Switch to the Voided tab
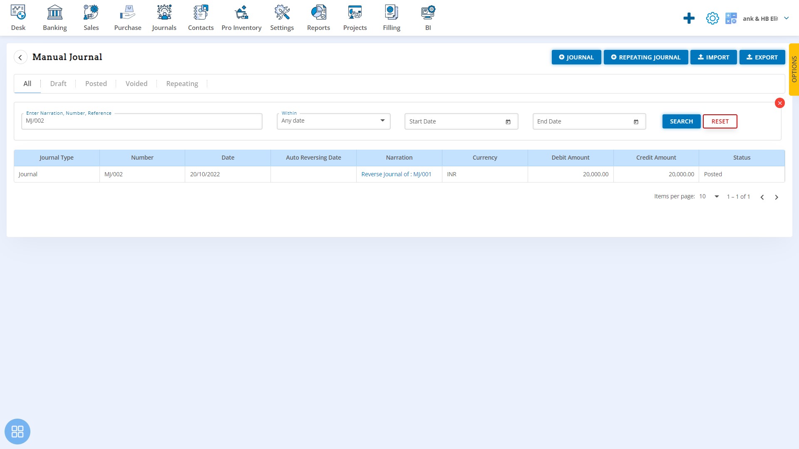This screenshot has height=449, width=799. click(x=136, y=84)
